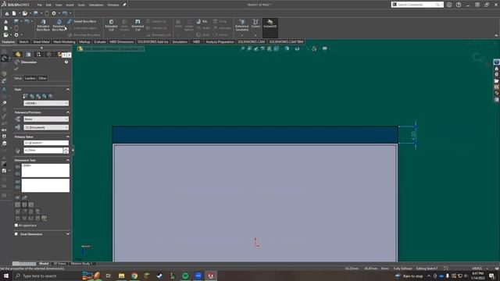The image size is (500, 281).
Task: Click the SOLIDWORKS icon on the taskbar
Action: point(211,276)
